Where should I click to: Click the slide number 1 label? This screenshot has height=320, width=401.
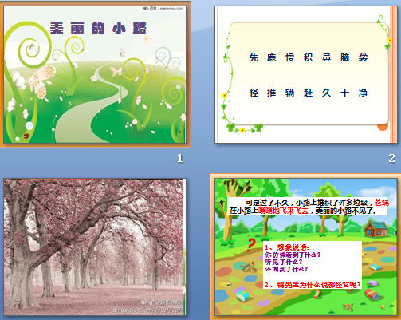click(x=180, y=159)
